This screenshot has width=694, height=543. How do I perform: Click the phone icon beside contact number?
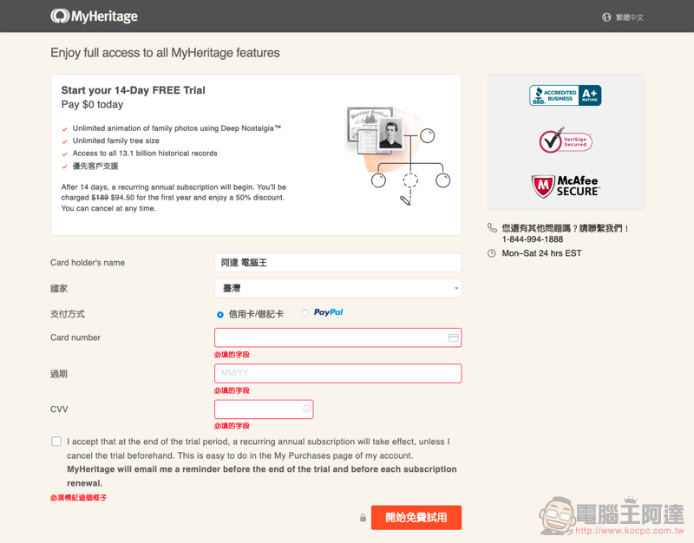click(x=492, y=227)
